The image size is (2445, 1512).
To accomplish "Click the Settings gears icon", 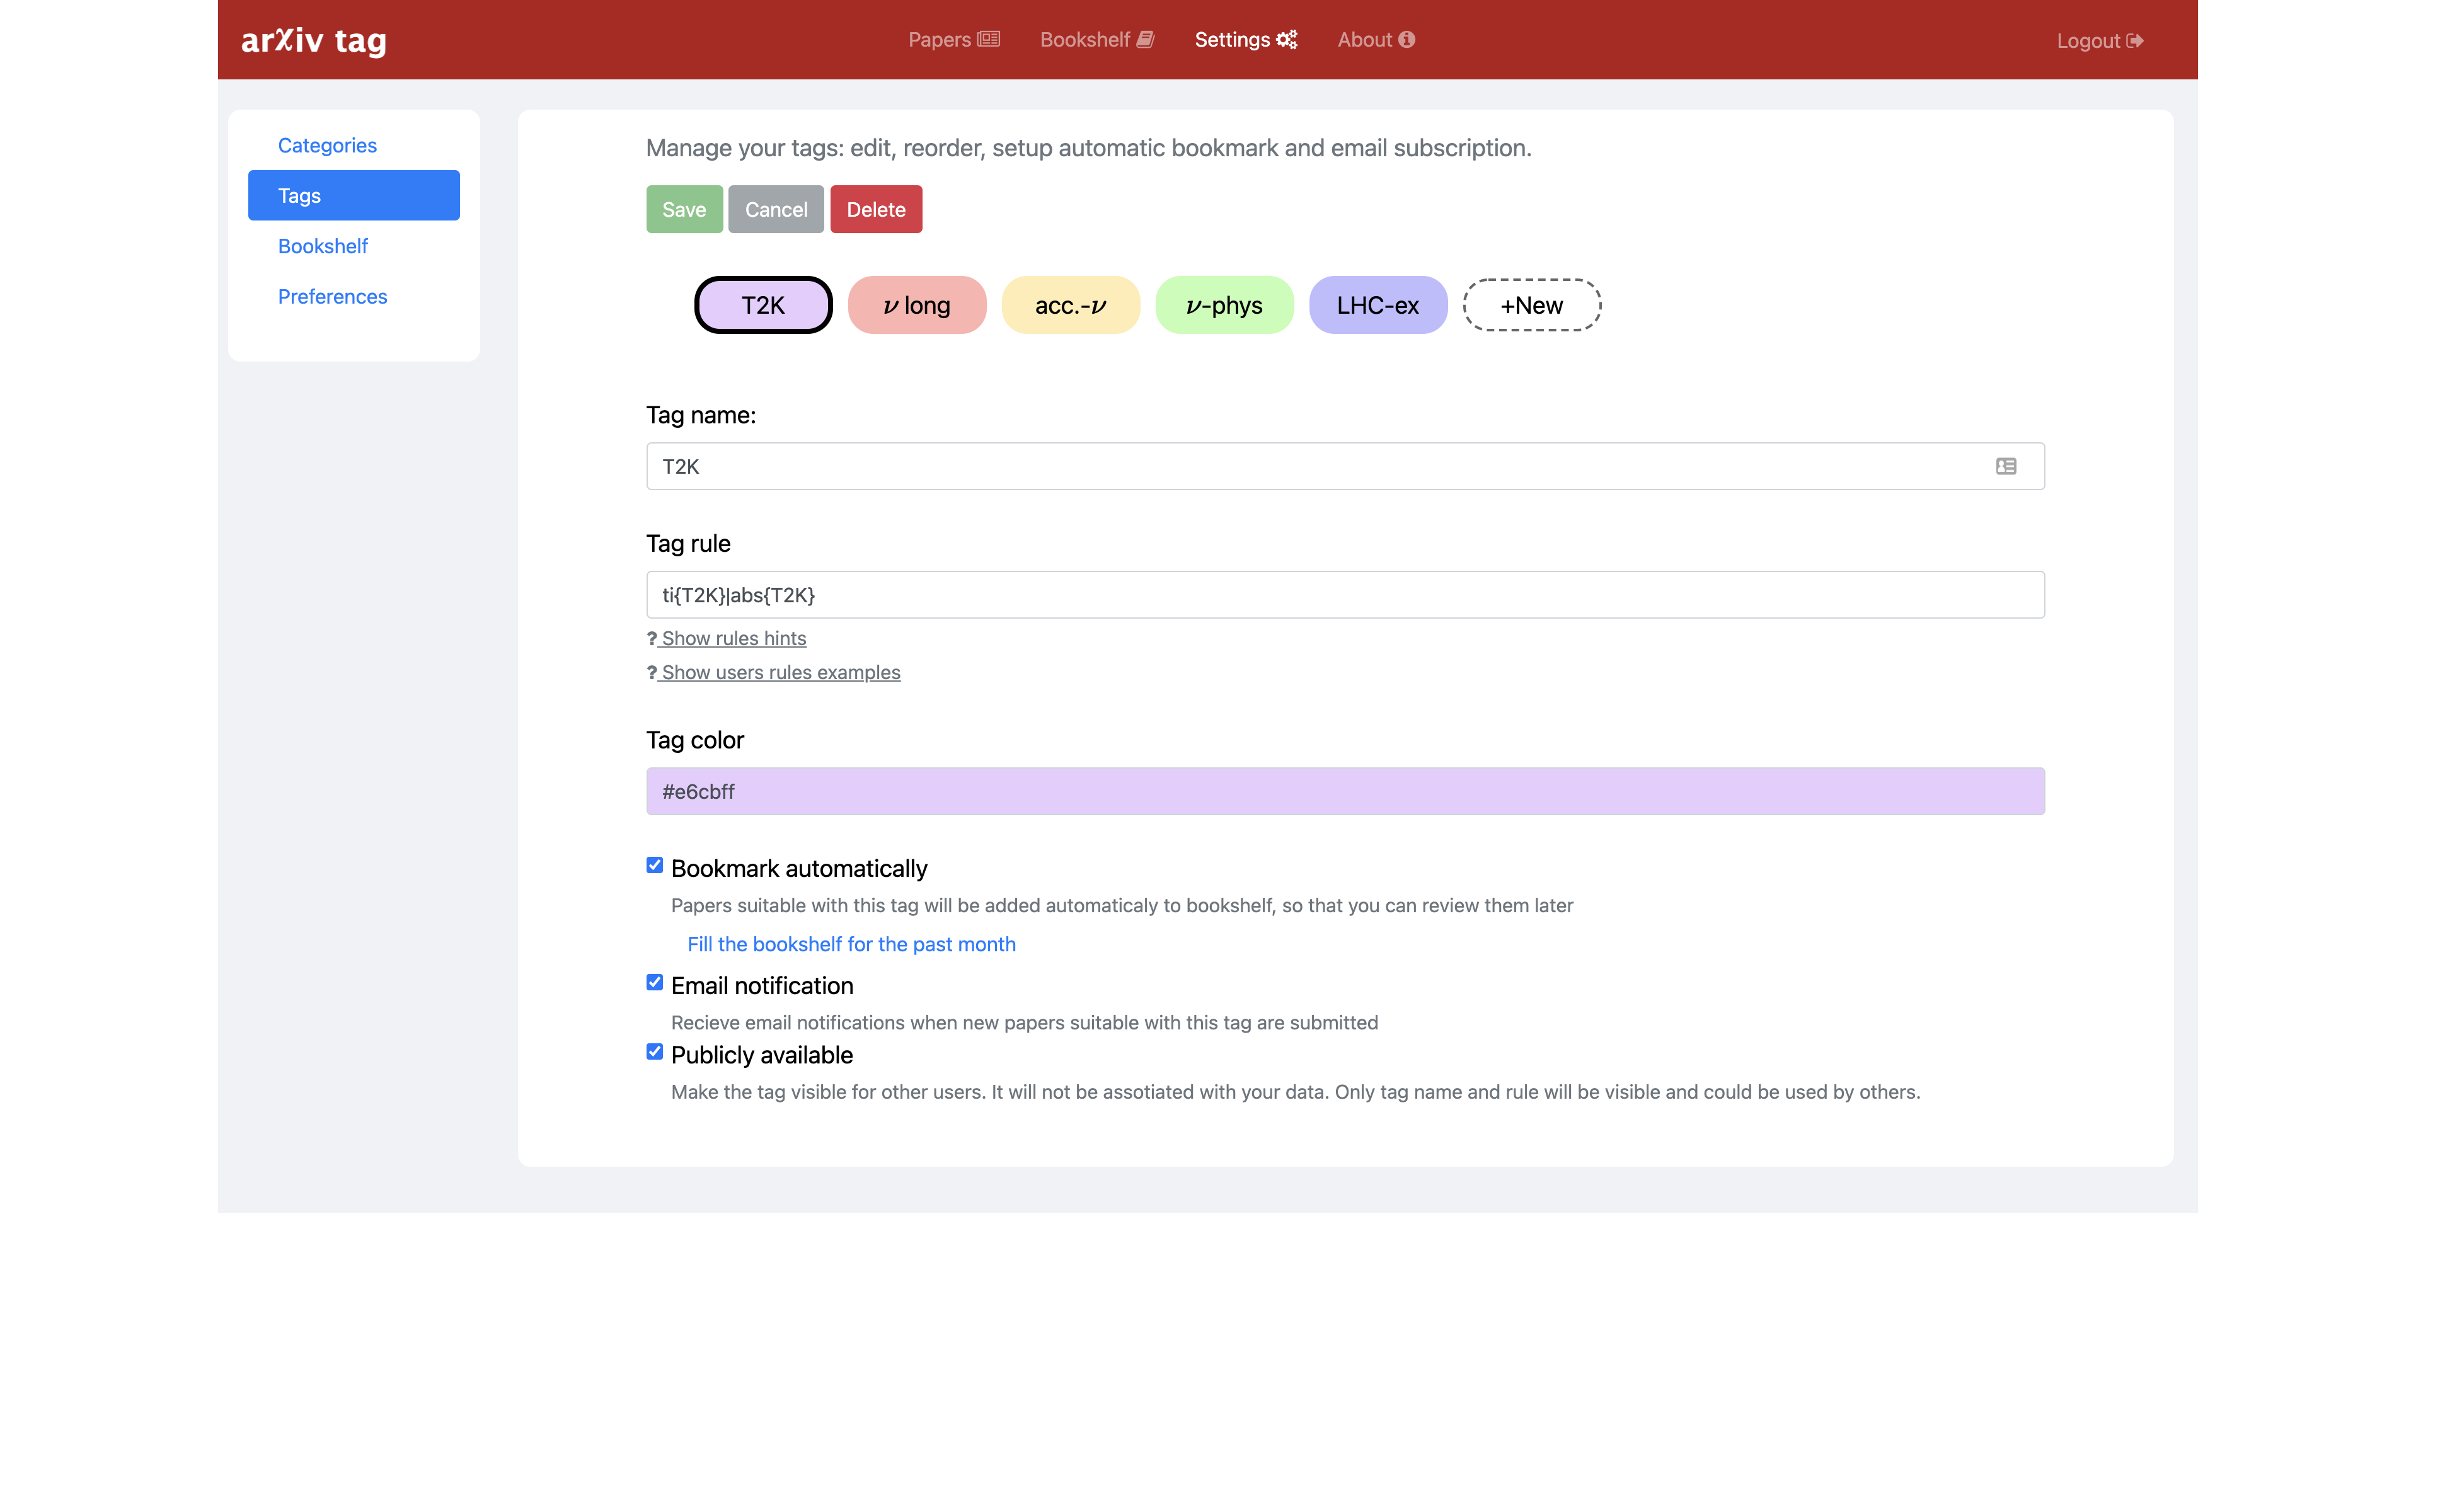I will tap(1286, 39).
